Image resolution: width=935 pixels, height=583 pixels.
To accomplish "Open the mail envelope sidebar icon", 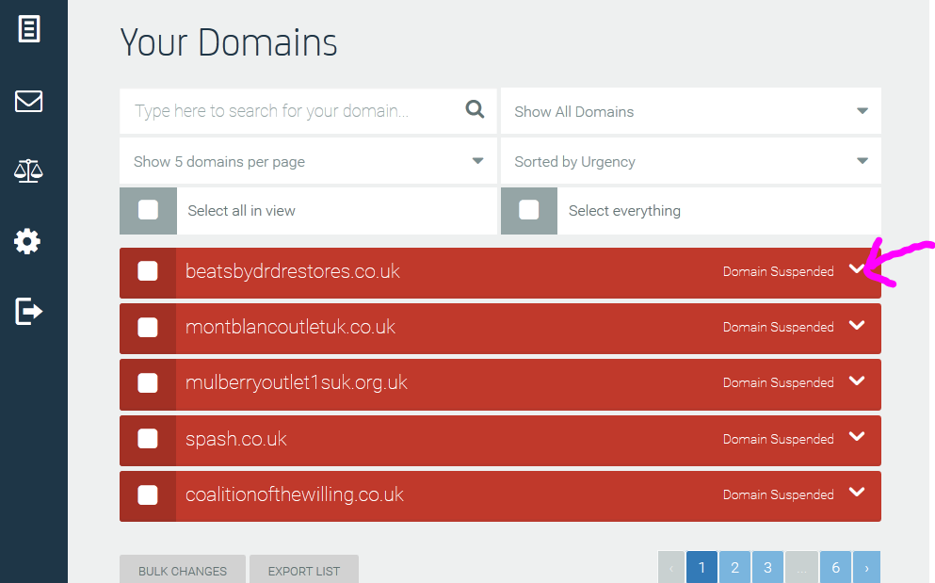I will 28,101.
